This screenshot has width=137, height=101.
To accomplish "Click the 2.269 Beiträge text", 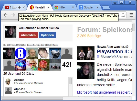I will [89, 36].
